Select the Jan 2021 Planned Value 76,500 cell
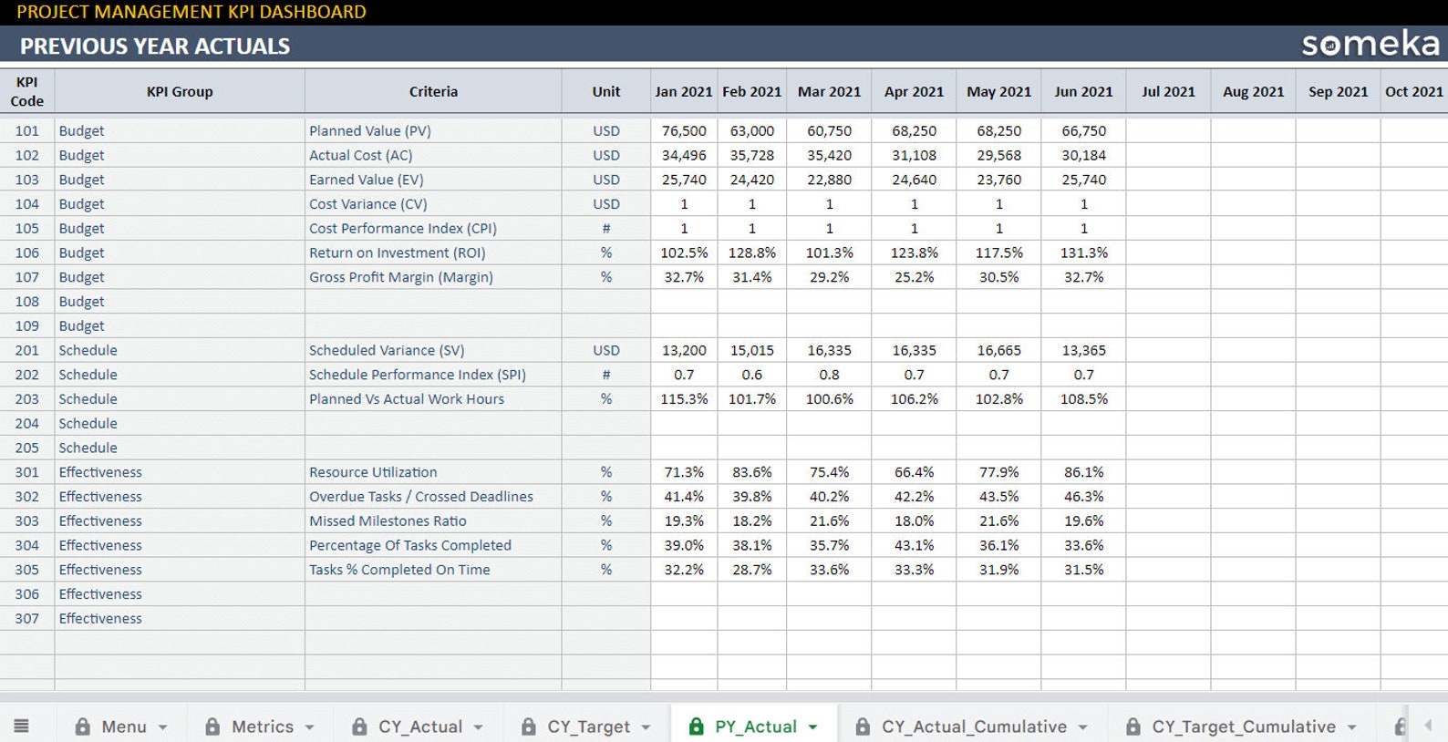 click(x=684, y=130)
